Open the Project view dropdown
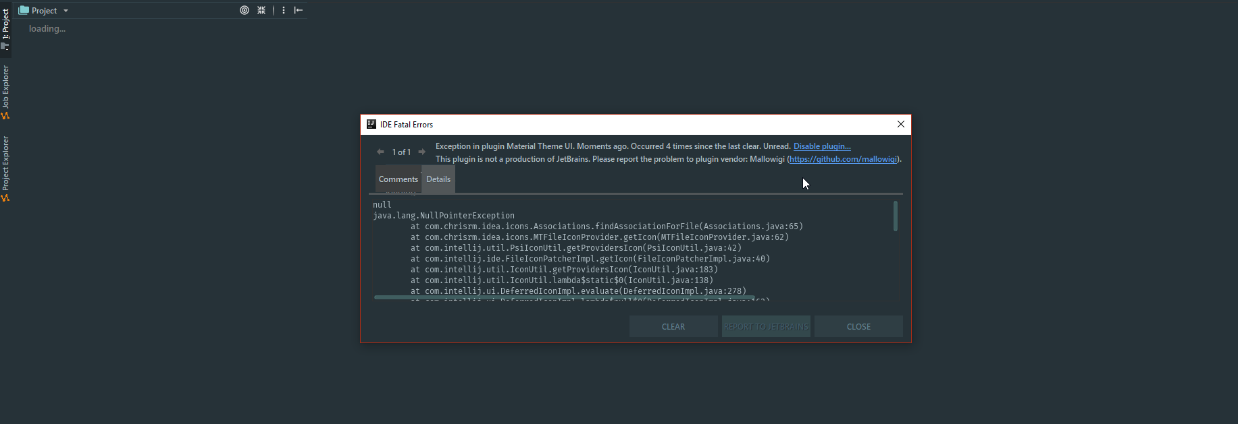This screenshot has height=424, width=1238. 43,10
